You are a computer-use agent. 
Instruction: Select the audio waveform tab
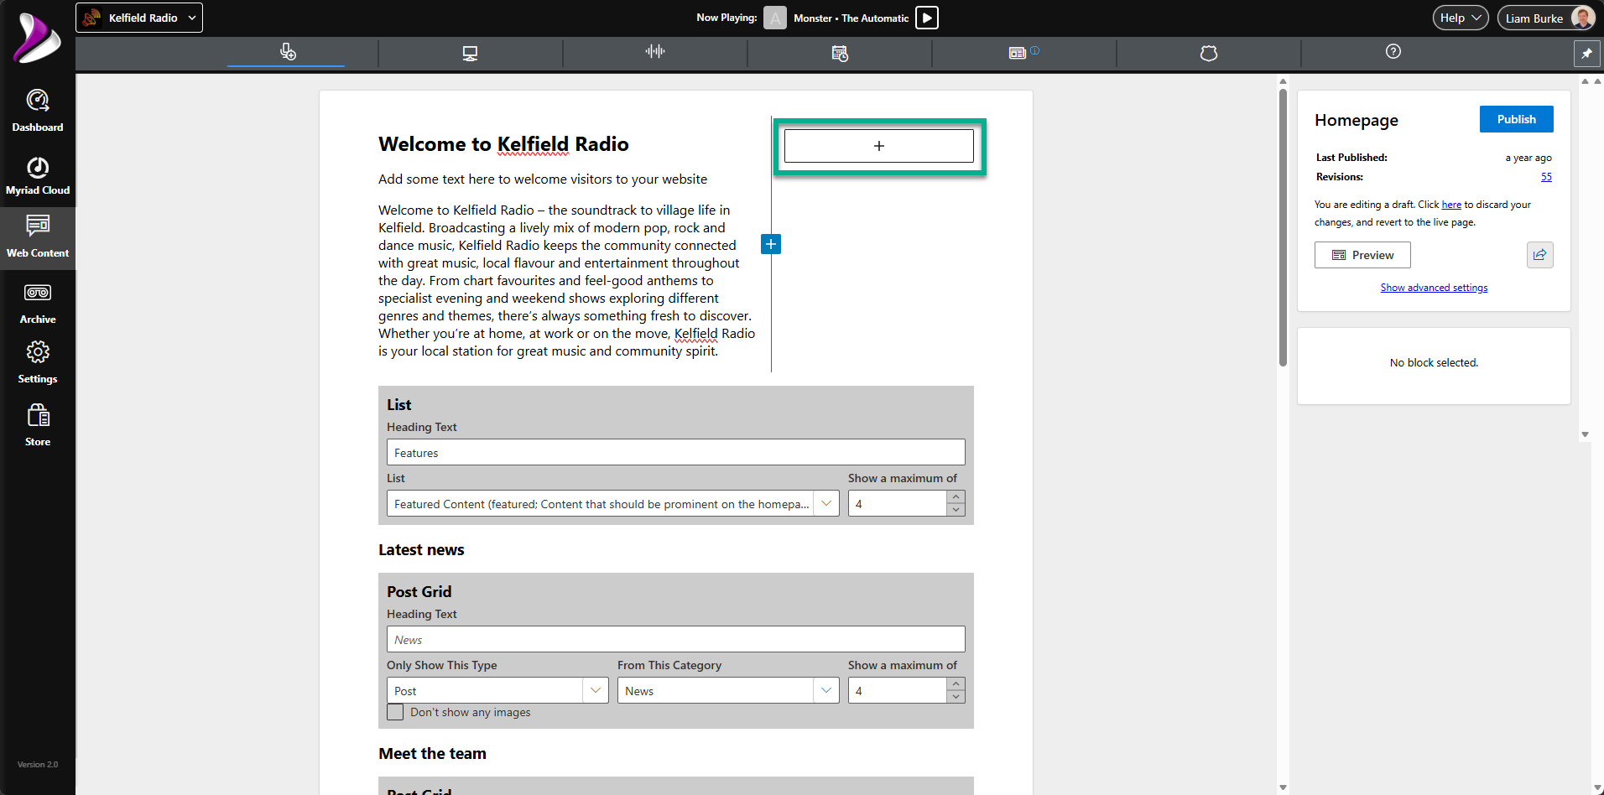click(x=655, y=52)
